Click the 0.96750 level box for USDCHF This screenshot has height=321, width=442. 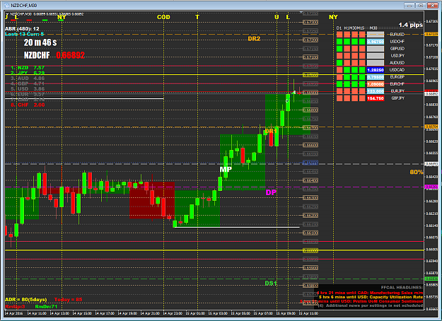[x=376, y=42]
